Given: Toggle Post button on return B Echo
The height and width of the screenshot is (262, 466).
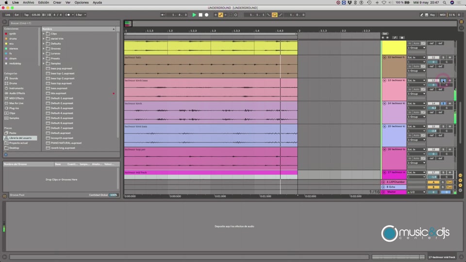Looking at the screenshot, I should point(449,187).
